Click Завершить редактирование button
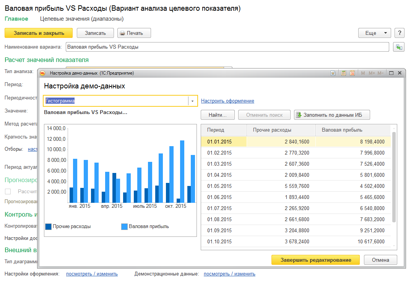 [x=316, y=260]
